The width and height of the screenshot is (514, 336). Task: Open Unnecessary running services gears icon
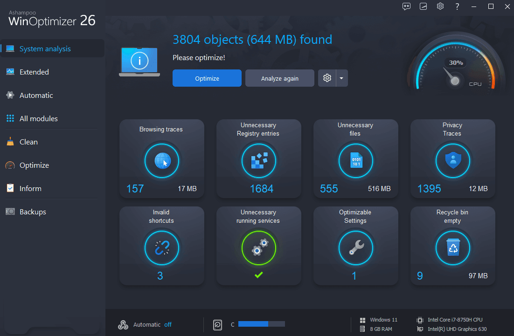(258, 247)
